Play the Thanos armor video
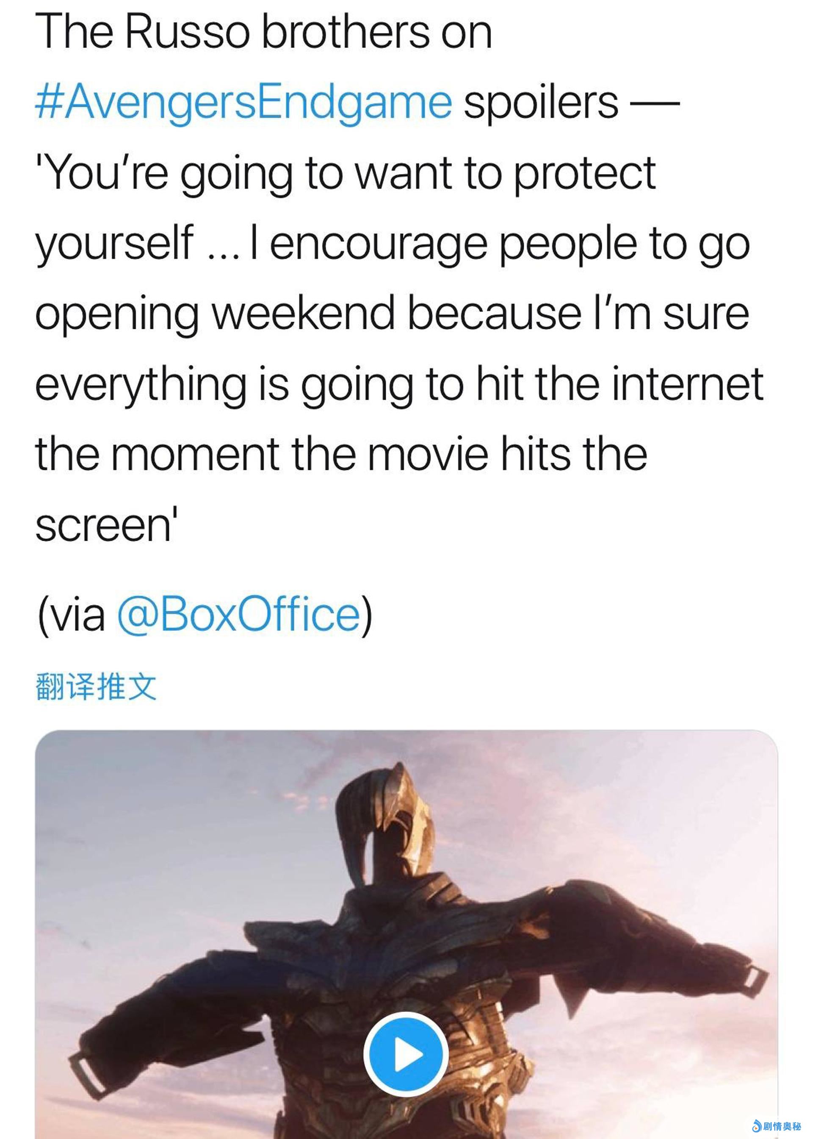Viewport: 813px width, 1139px height. pos(406,1054)
